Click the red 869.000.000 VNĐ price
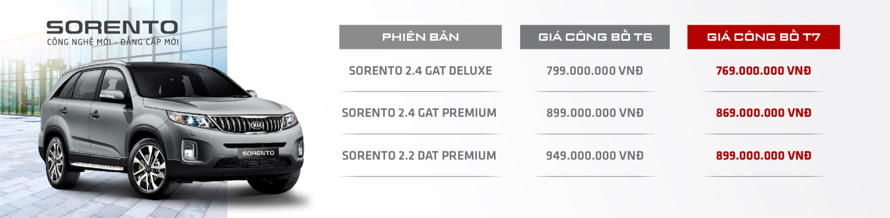Viewport: 890px width, 218px height. pyautogui.click(x=763, y=113)
